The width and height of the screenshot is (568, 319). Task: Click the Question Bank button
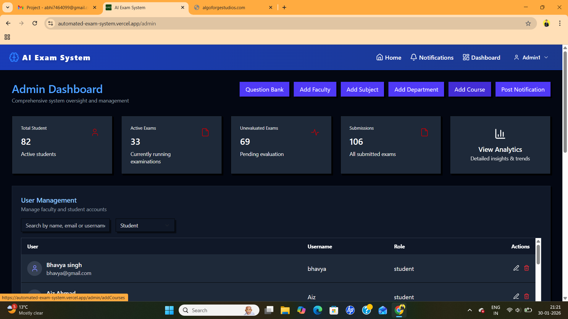coord(264,89)
